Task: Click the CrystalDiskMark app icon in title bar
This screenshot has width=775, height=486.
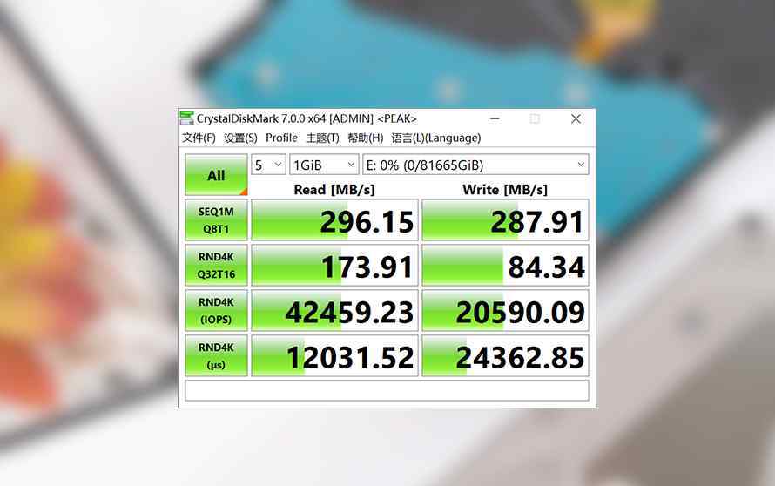Action: click(x=186, y=118)
